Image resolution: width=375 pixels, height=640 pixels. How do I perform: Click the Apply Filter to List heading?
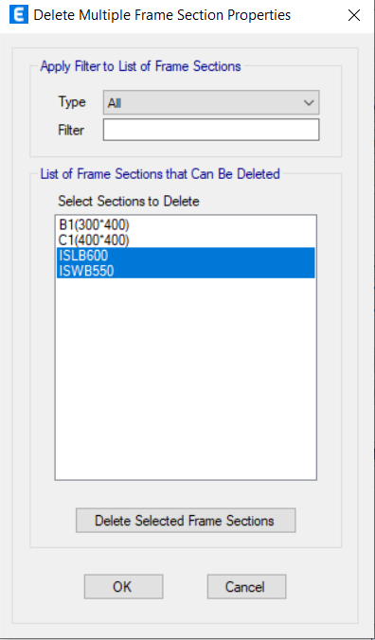140,66
